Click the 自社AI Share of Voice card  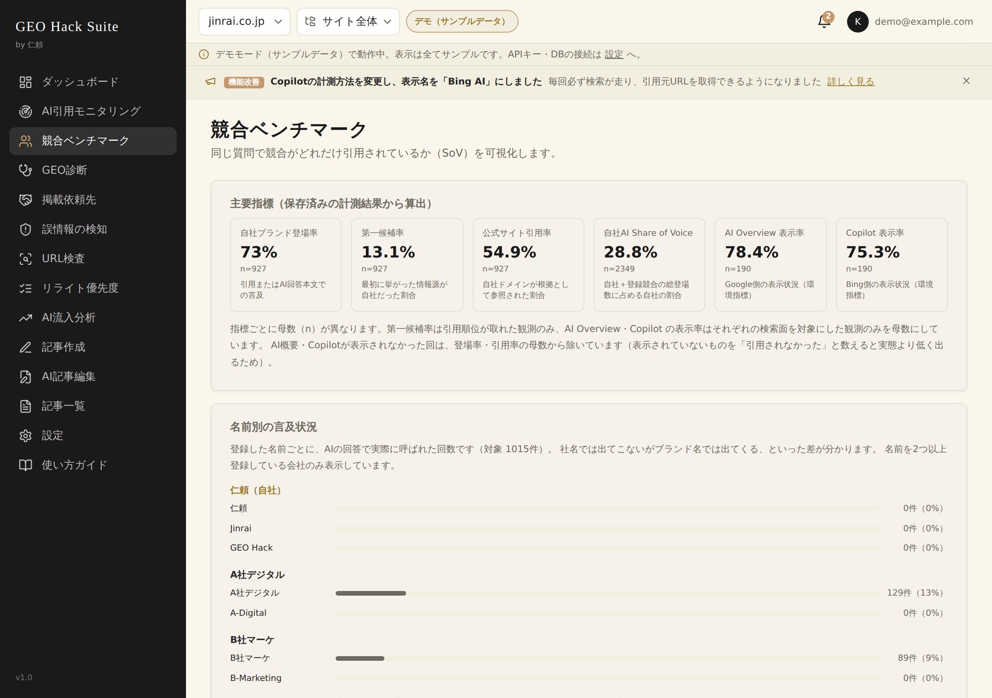click(x=649, y=265)
